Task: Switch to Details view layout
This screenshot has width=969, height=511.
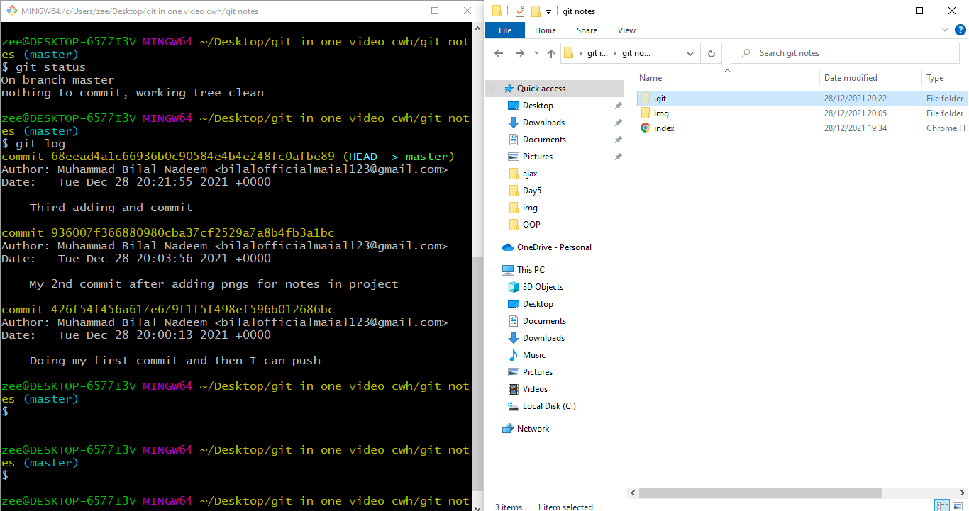Action: [x=943, y=506]
